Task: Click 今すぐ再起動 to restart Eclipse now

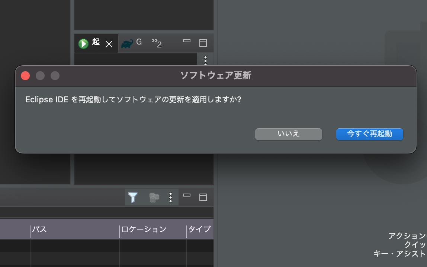Action: [x=369, y=134]
